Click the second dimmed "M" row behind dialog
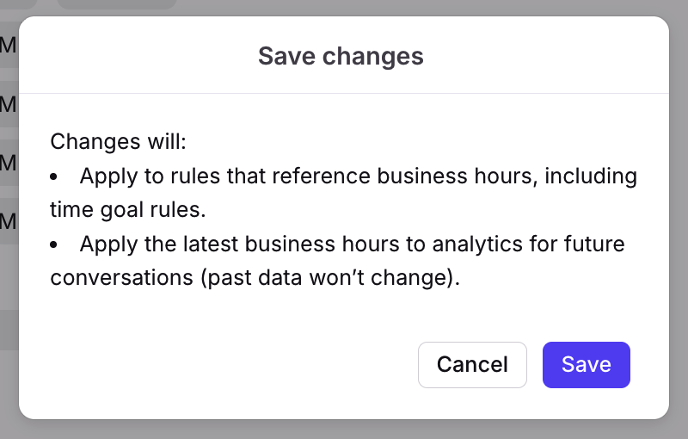The image size is (688, 439). coord(8,104)
